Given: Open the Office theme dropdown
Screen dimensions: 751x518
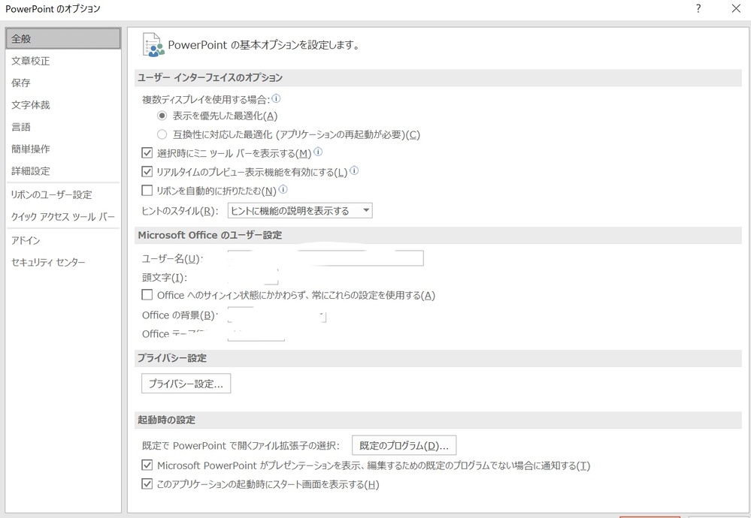Looking at the screenshot, I should tap(256, 334).
